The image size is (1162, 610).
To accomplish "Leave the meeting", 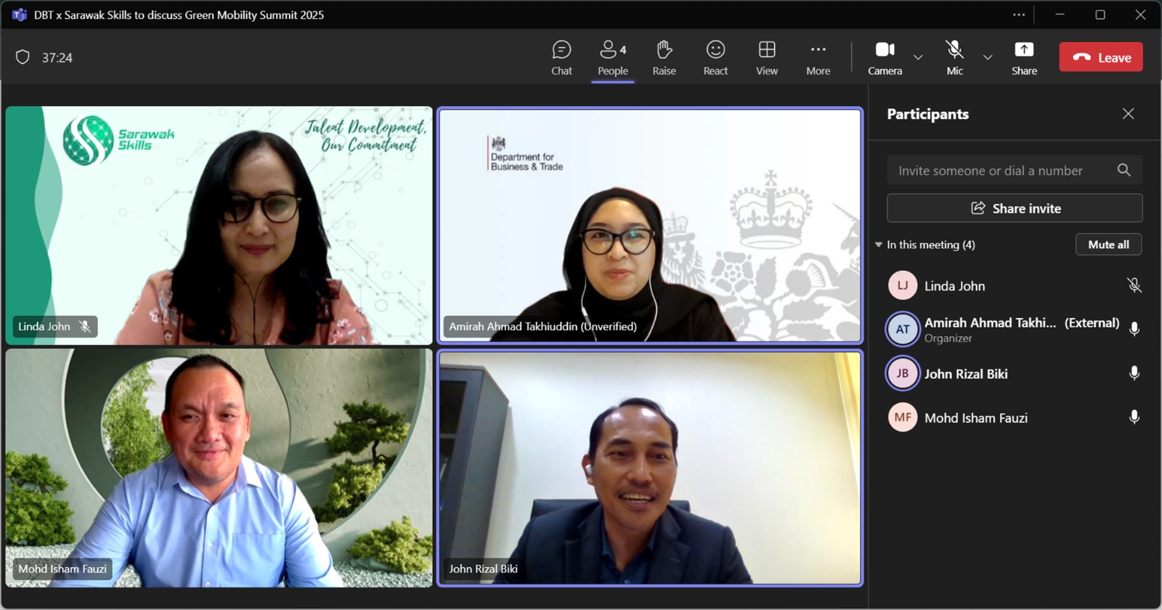I will click(1101, 57).
